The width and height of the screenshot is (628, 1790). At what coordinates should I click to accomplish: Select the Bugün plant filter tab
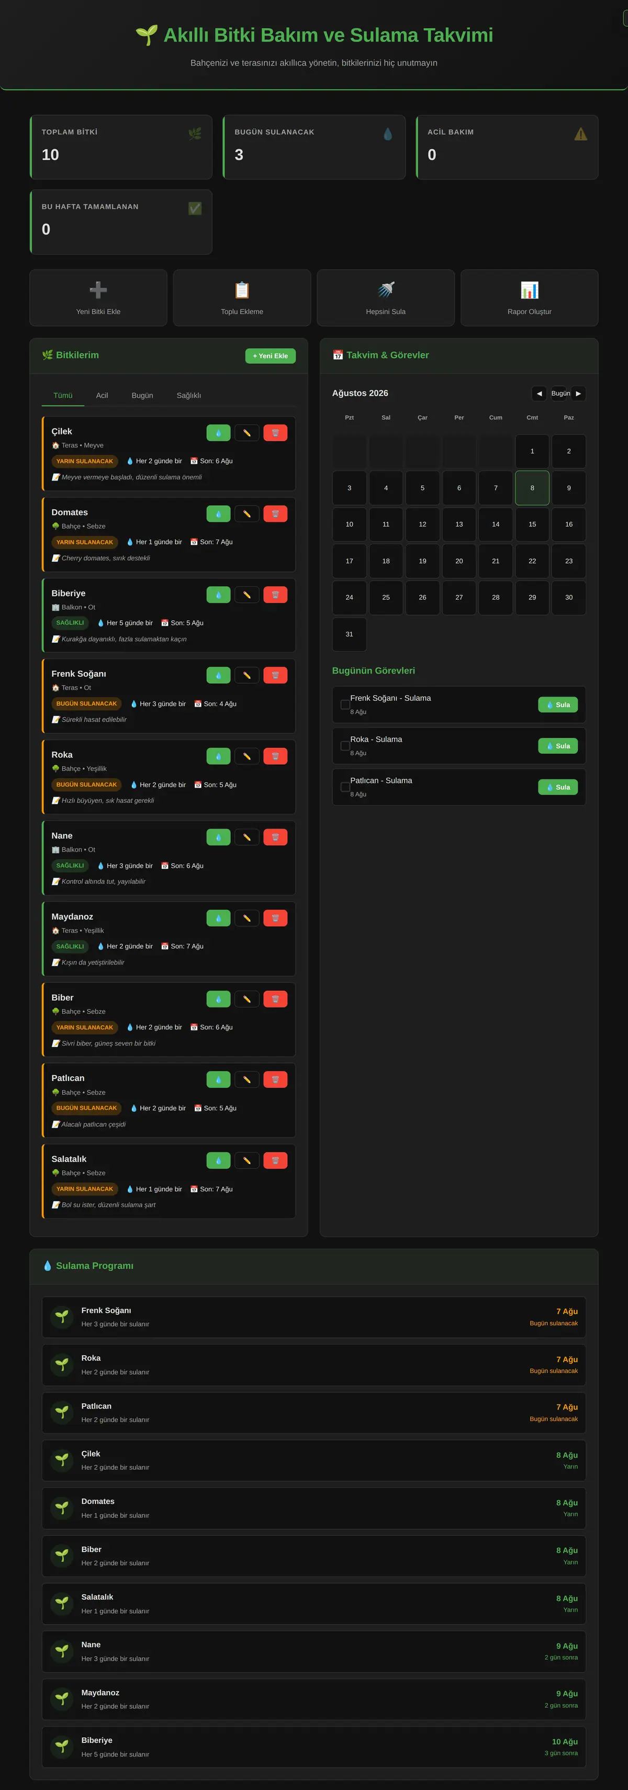tap(142, 395)
